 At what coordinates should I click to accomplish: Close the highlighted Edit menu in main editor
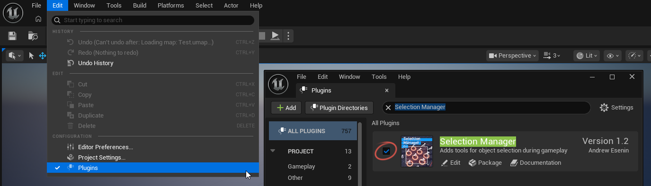click(x=58, y=6)
